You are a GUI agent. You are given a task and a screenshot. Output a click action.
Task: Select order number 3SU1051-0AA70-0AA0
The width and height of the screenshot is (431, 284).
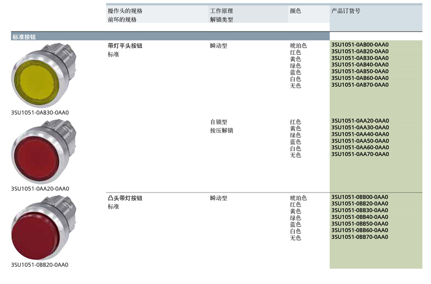(x=360, y=154)
